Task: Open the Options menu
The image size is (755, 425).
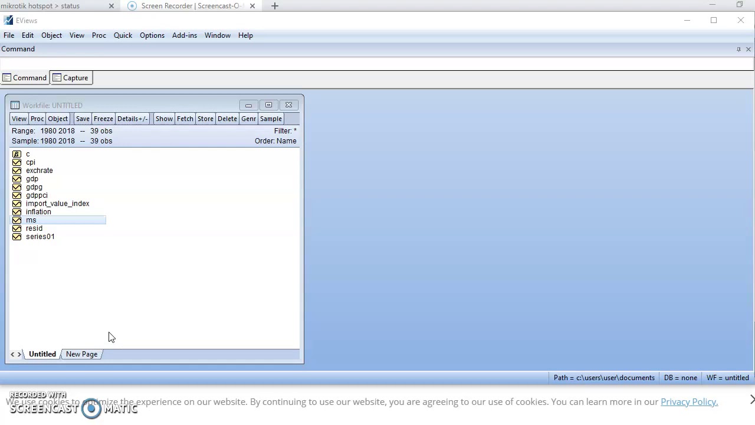Action: coord(152,35)
